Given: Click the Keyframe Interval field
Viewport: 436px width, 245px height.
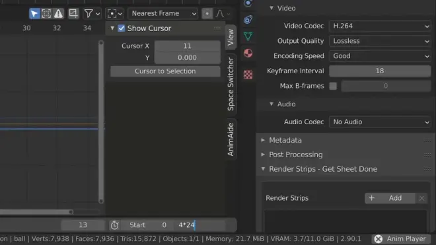Looking at the screenshot, I should tap(380, 71).
